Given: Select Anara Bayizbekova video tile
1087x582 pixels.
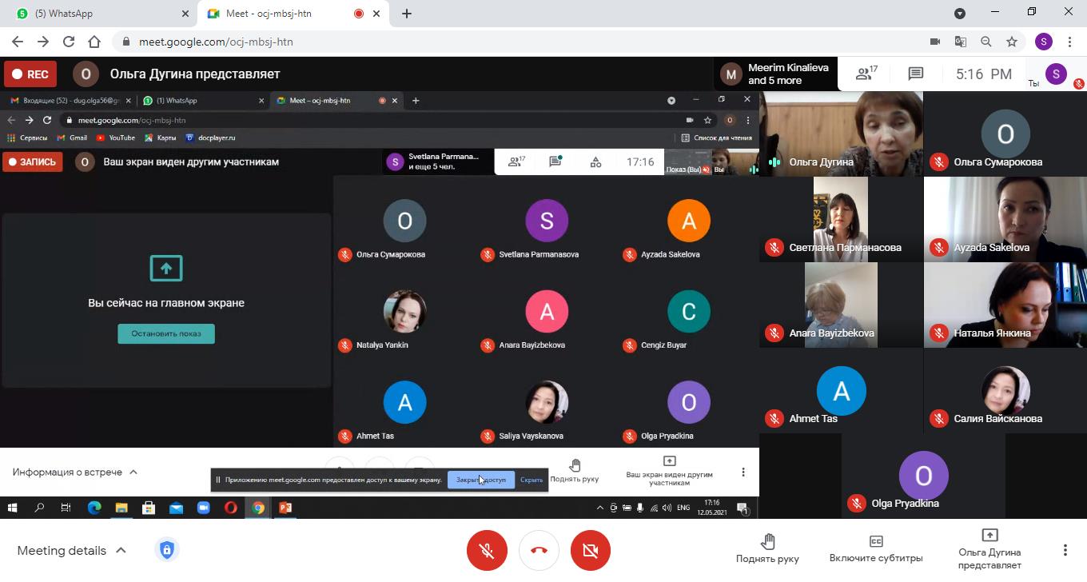Looking at the screenshot, I should coord(841,305).
